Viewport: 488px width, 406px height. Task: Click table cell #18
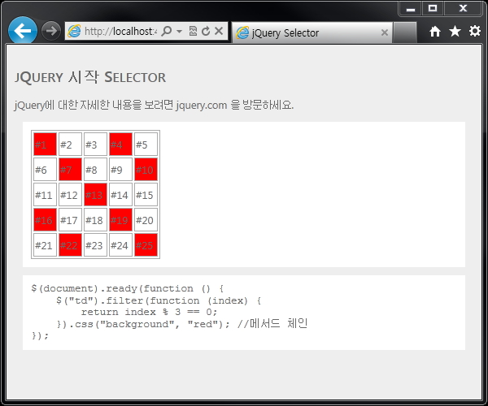point(95,219)
